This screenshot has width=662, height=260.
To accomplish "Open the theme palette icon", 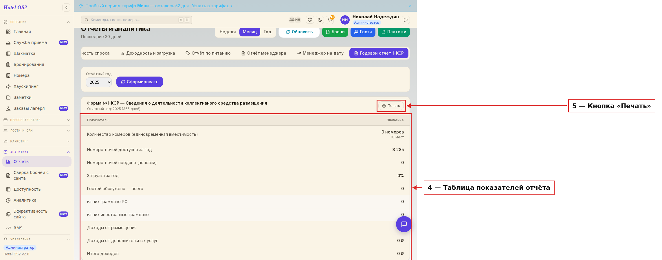I will tap(310, 20).
